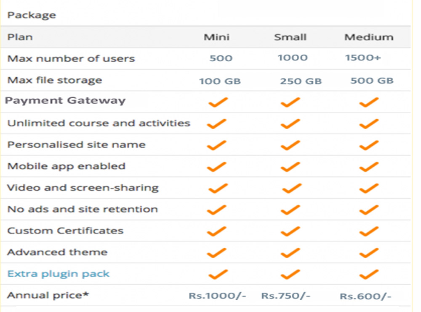Click Personalised site name checkmark for Medium
Viewport: 421px width, 312px height.
[369, 145]
